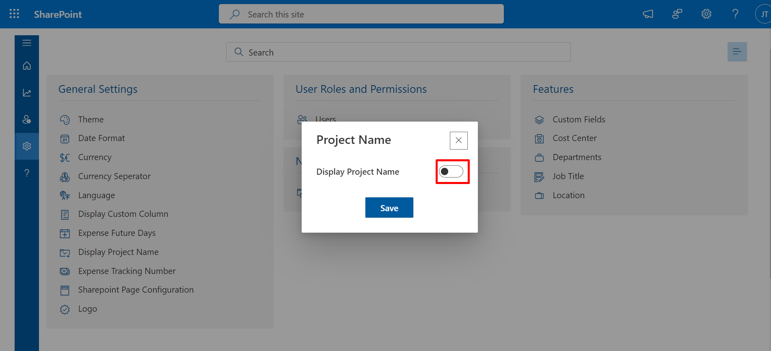Click the Job Title edit icon
The width and height of the screenshot is (771, 351).
point(539,177)
